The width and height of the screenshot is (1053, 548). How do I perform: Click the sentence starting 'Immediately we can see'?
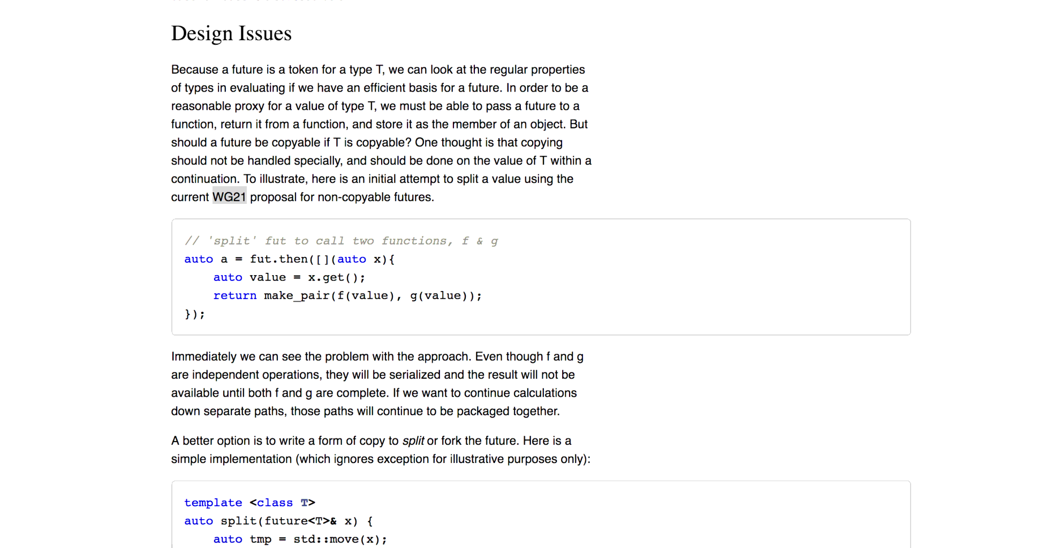[377, 384]
